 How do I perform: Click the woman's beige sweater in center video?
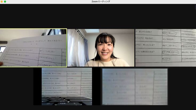107,63
